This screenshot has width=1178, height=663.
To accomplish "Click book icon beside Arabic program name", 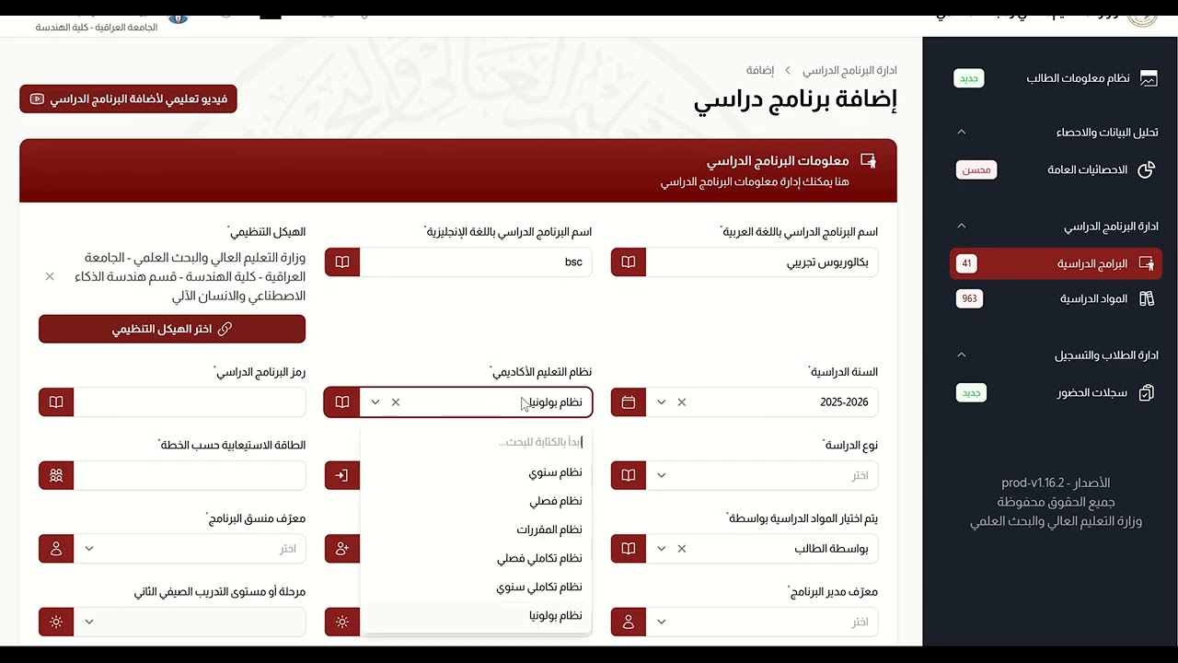I will tap(629, 262).
